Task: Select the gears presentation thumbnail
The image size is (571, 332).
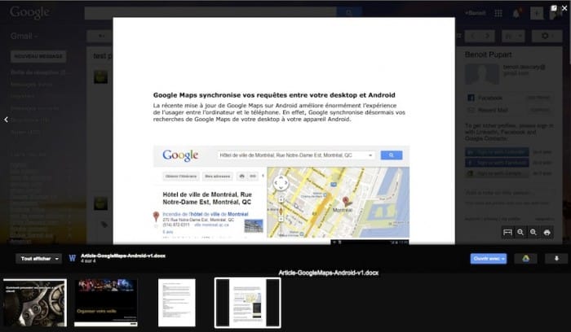Action: [35, 303]
